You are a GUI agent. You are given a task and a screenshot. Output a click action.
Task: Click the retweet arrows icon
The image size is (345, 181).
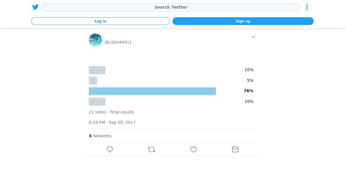tap(152, 149)
